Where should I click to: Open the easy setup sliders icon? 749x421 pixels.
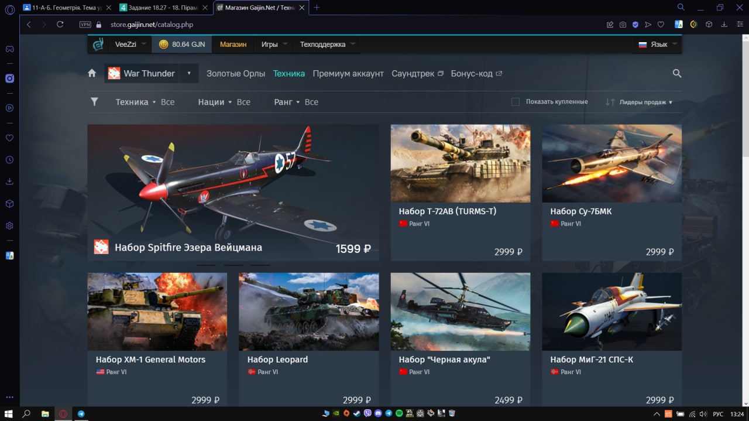point(740,25)
